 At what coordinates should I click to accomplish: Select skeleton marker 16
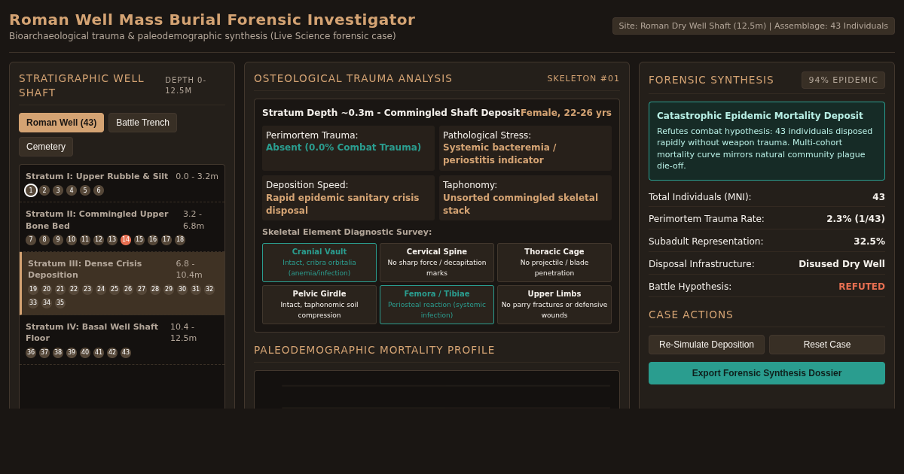click(x=153, y=240)
